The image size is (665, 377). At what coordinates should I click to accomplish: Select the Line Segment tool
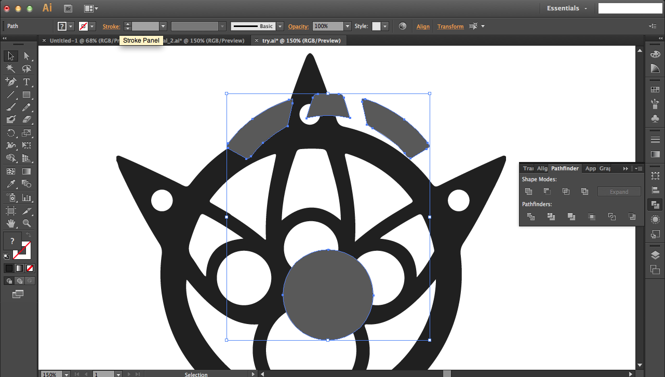(10, 95)
